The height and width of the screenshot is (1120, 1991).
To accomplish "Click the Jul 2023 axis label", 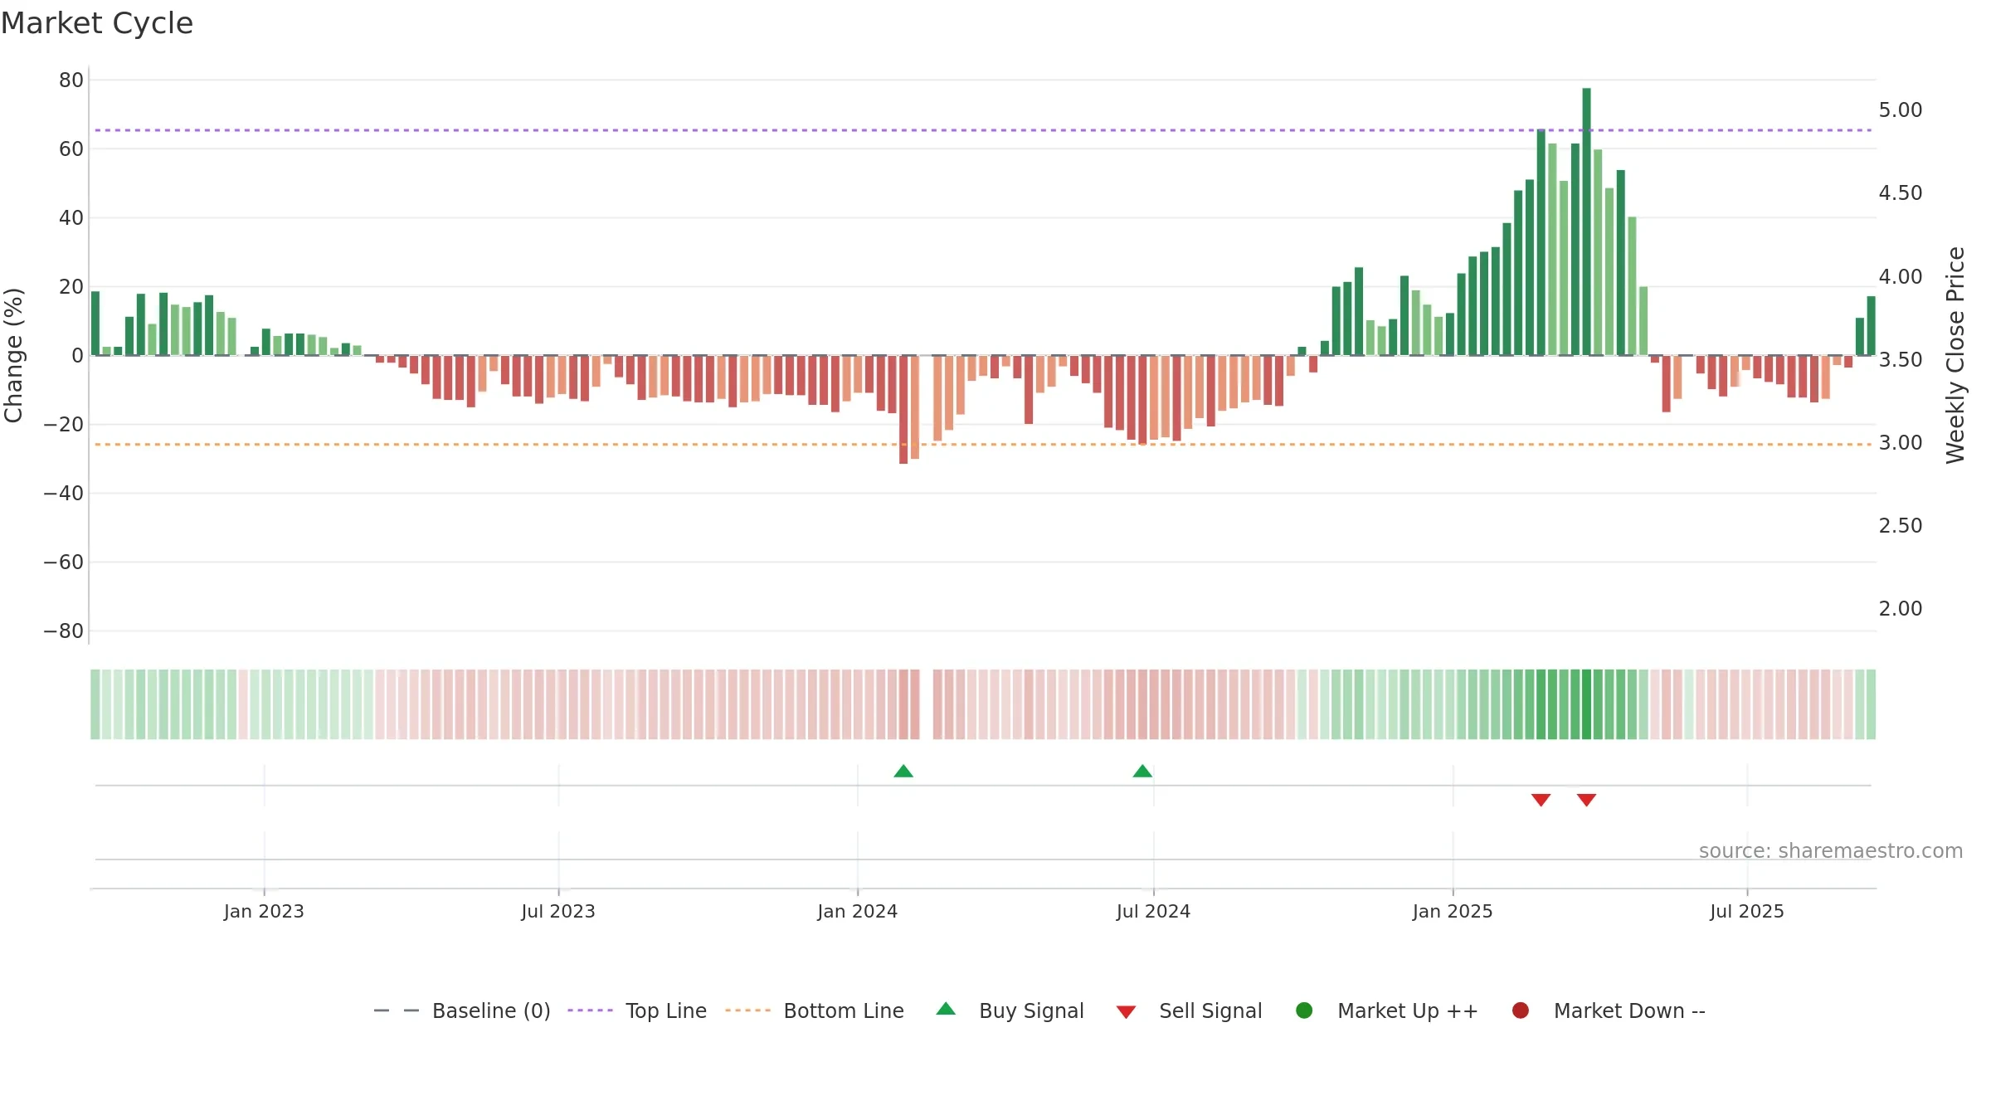I will [x=558, y=912].
